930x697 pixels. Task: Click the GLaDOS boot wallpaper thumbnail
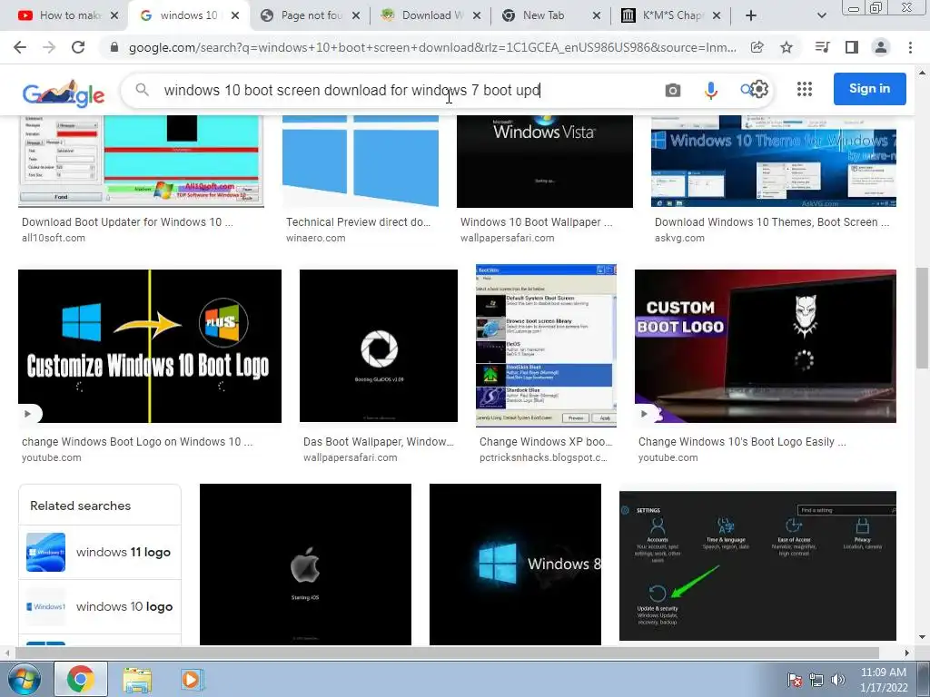point(379,346)
